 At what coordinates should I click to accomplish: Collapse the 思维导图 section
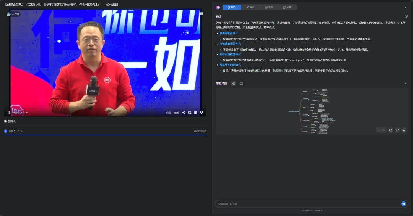click(x=406, y=84)
